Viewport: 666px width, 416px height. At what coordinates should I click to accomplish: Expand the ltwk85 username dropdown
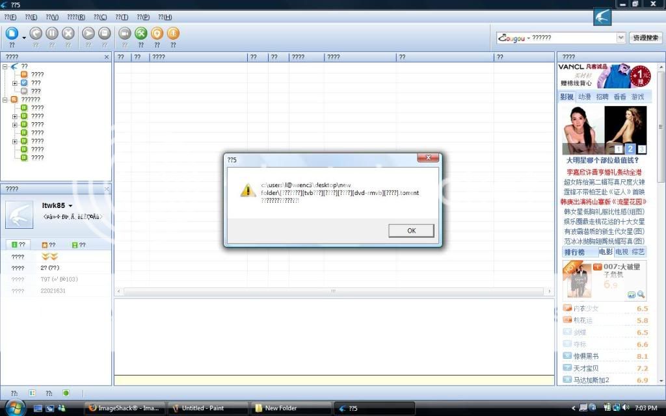click(70, 206)
